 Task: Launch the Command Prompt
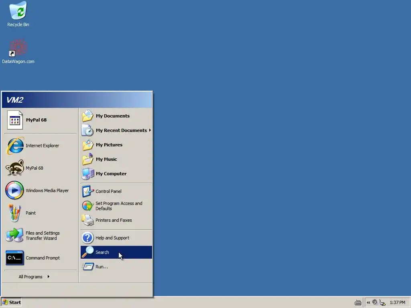click(41, 258)
